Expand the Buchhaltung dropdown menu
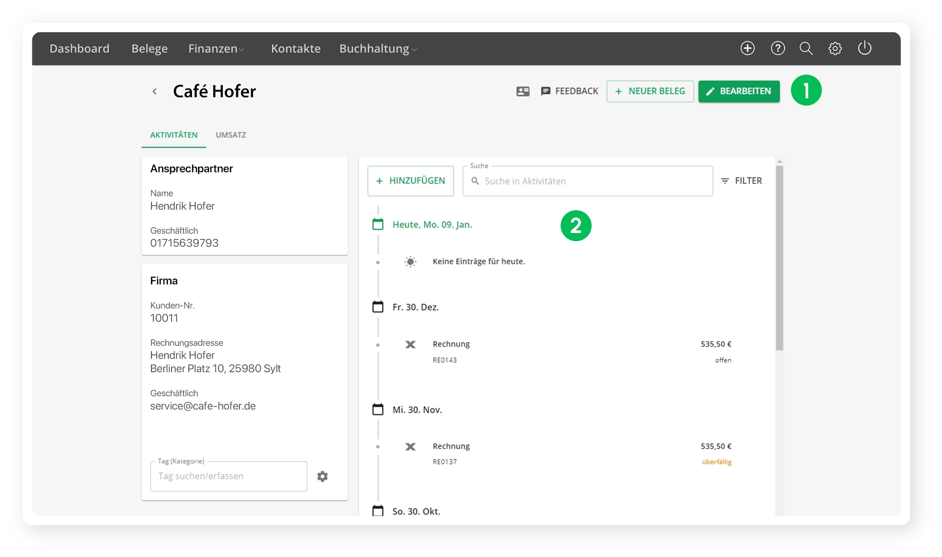Viewport: 942px width, 557px height. [378, 49]
